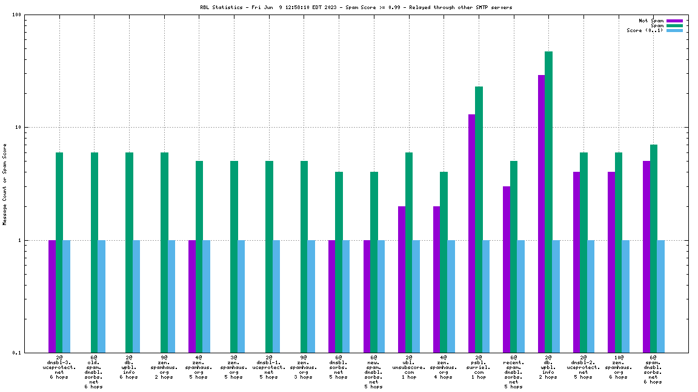Screen dimensions: 698x392
Task: Click the 10@ zen.spamhaus.org 6 hops label
Action: tap(618, 367)
